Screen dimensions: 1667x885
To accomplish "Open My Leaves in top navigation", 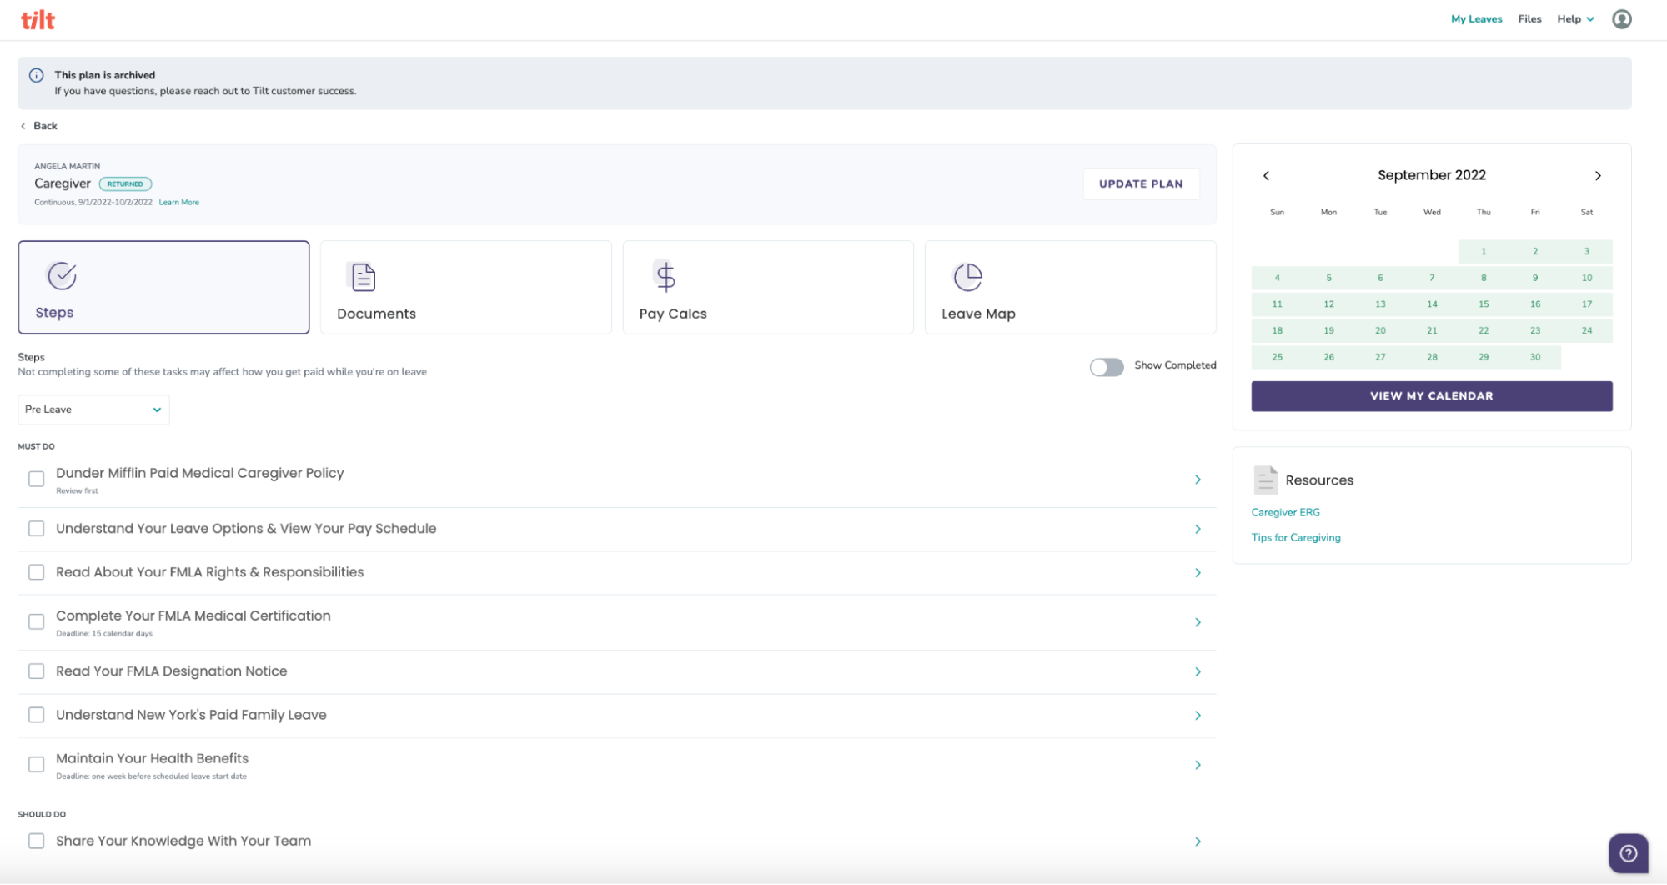I will coord(1476,19).
